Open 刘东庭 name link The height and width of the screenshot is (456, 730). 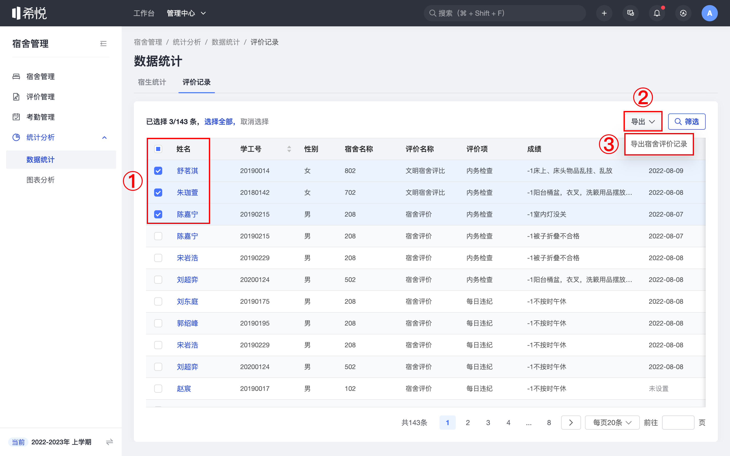[x=187, y=301]
